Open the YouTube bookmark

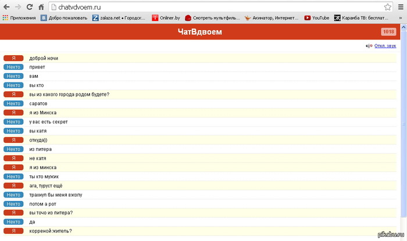(317, 18)
